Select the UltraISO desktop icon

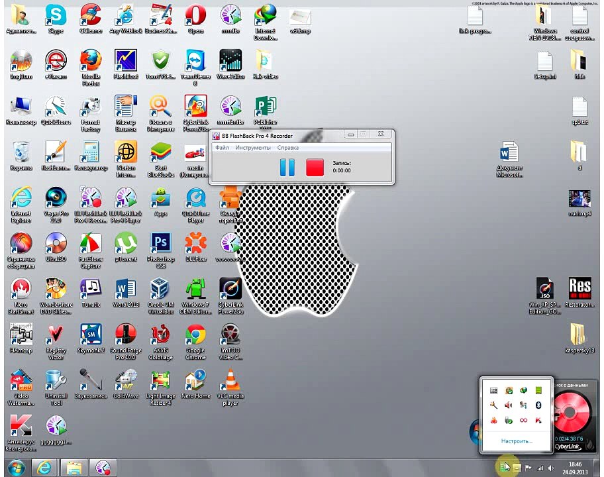click(x=56, y=247)
